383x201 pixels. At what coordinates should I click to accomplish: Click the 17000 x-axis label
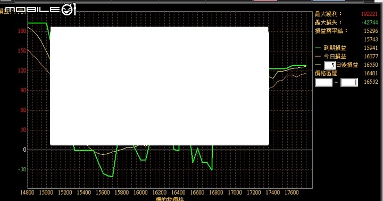click(235, 193)
